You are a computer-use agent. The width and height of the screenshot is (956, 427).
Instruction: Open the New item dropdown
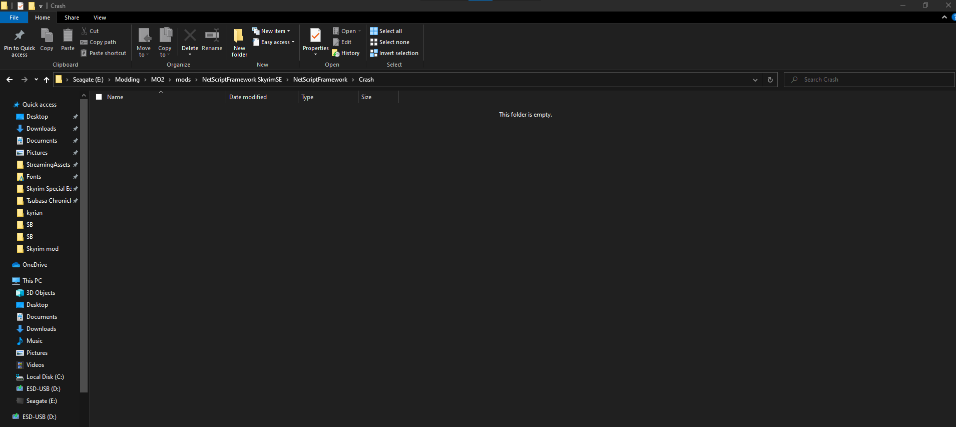pos(271,31)
